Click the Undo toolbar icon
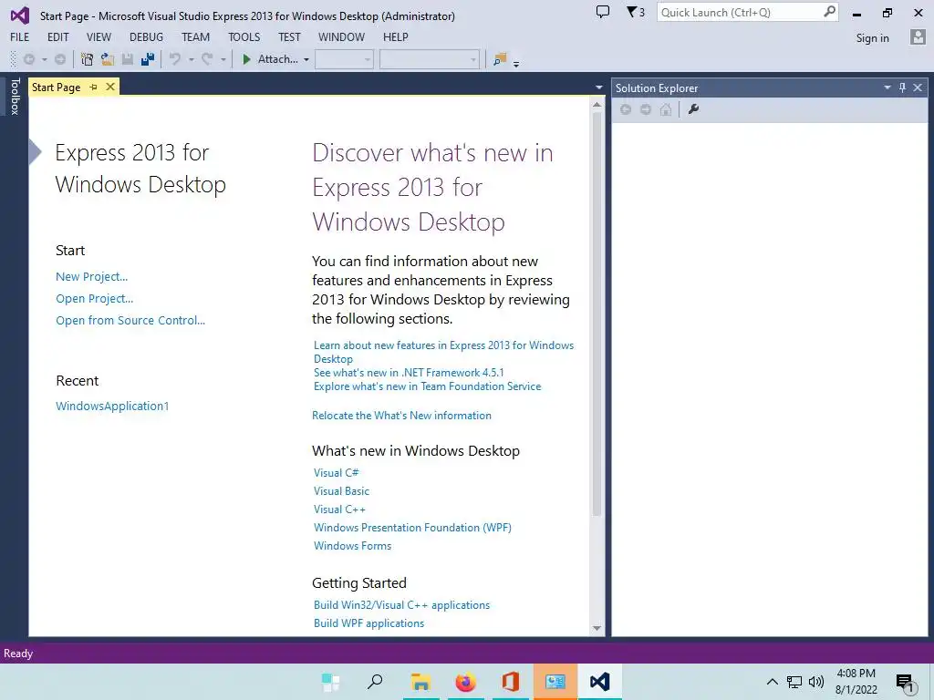The height and width of the screenshot is (700, 934). click(175, 59)
